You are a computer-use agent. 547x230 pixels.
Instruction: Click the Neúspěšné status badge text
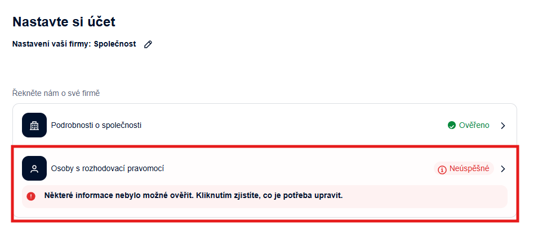click(x=470, y=168)
